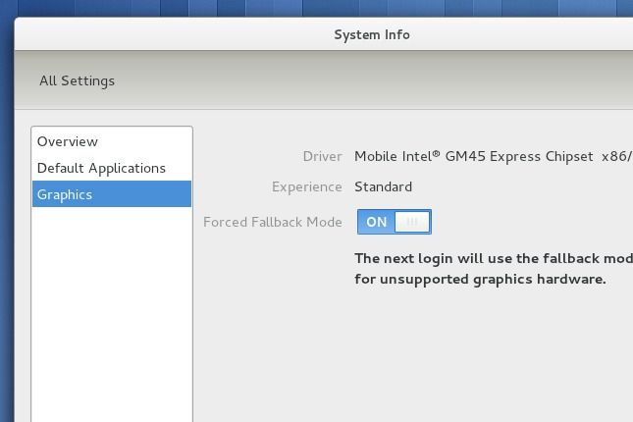Click the Forced Fallback Mode label

(272, 222)
